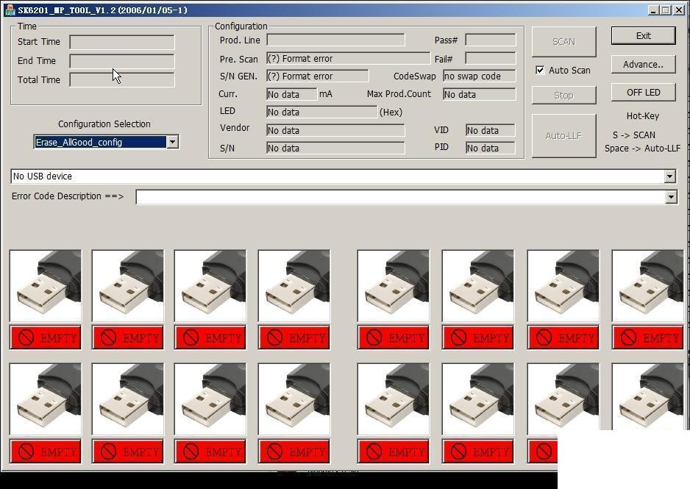Click the first red EMPTY status in bottom row
This screenshot has width=690, height=489.
click(46, 451)
